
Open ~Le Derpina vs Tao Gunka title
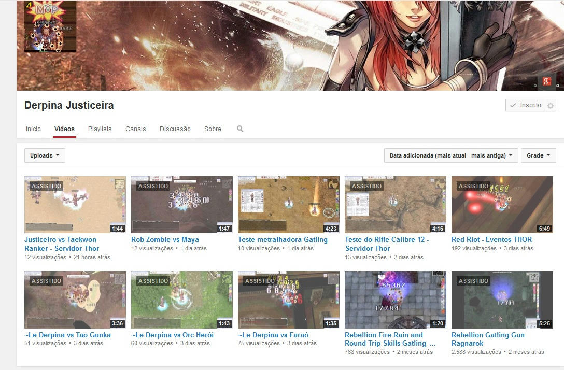67,335
